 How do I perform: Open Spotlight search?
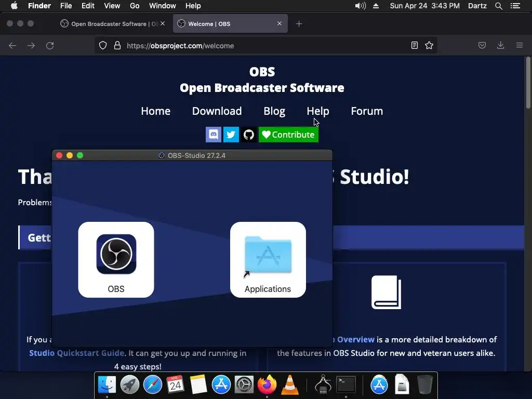[498, 6]
